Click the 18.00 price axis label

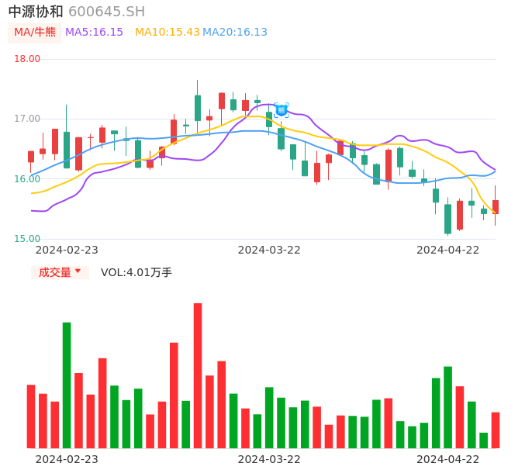pyautogui.click(x=27, y=59)
